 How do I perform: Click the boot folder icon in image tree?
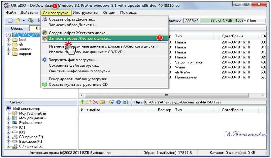point(15,40)
